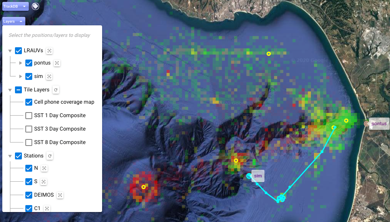Click yellow station marker in red hotspot
390x222 pixels.
(x=144, y=187)
